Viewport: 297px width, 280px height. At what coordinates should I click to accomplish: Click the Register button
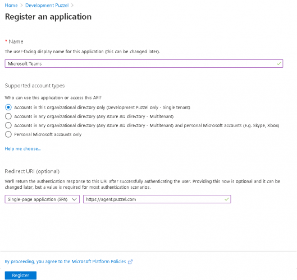(x=21, y=276)
